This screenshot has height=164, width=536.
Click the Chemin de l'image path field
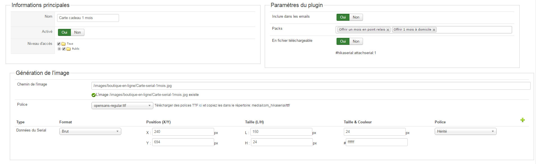tap(311, 86)
